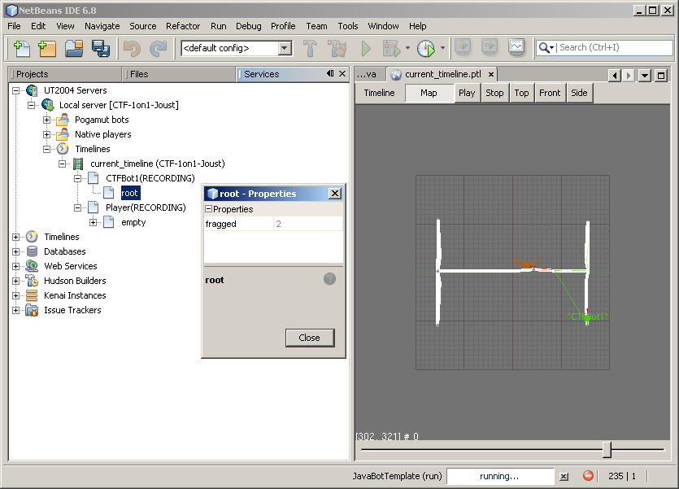The image size is (679, 489).
Task: Click the Profile Project clock icon
Action: [x=426, y=48]
